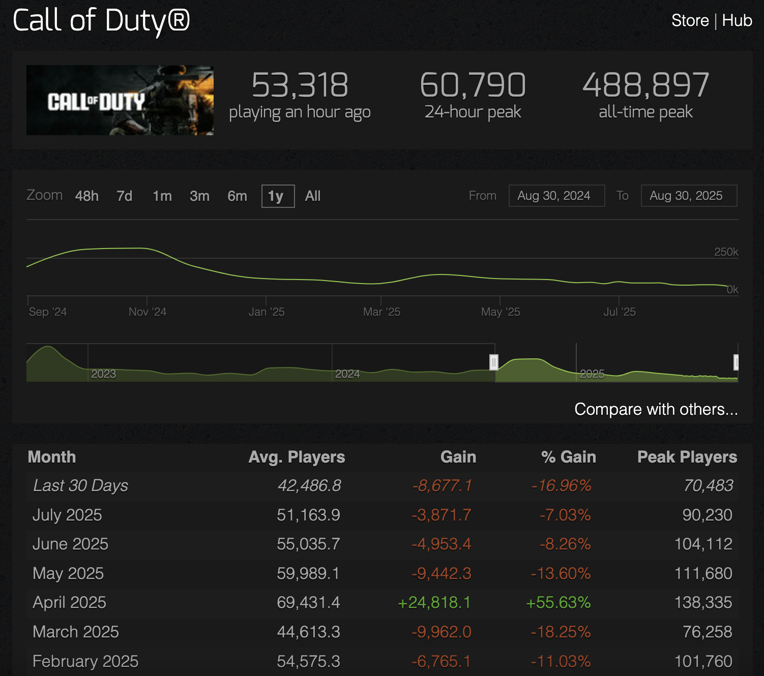Click the Avg. Players column header
This screenshot has width=764, height=676.
click(297, 457)
